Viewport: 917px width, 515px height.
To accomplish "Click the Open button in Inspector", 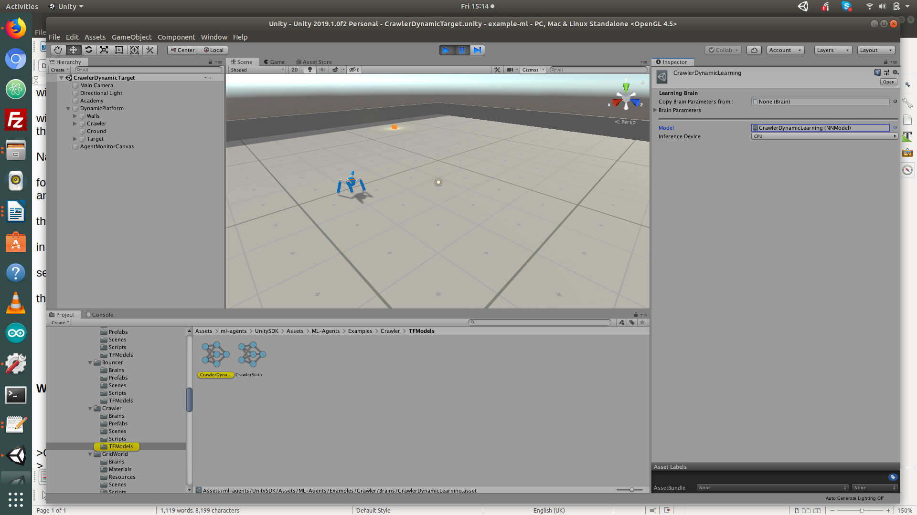I will (x=888, y=82).
